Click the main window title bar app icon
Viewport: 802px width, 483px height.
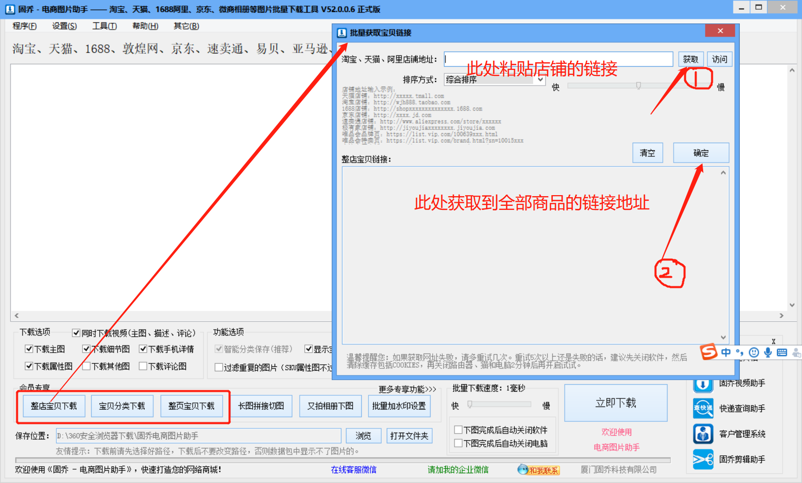(x=10, y=9)
